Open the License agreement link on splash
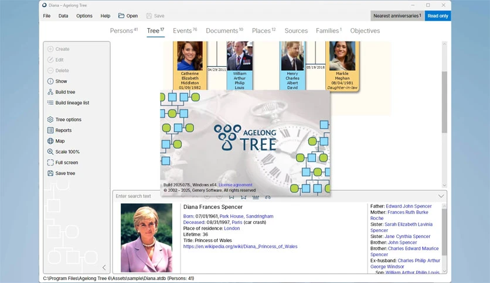490x283 pixels. [235, 185]
